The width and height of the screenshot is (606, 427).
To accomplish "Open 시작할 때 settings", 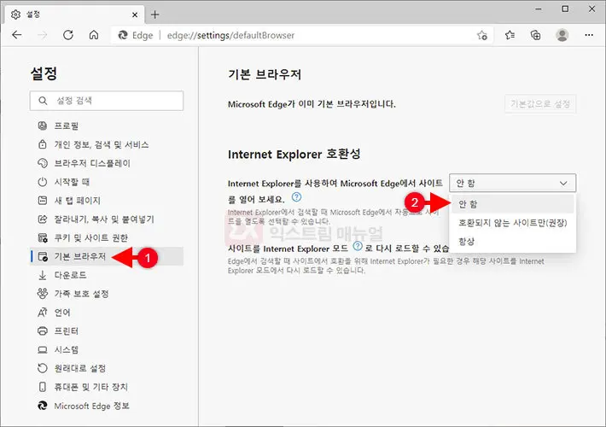I will [x=107, y=182].
